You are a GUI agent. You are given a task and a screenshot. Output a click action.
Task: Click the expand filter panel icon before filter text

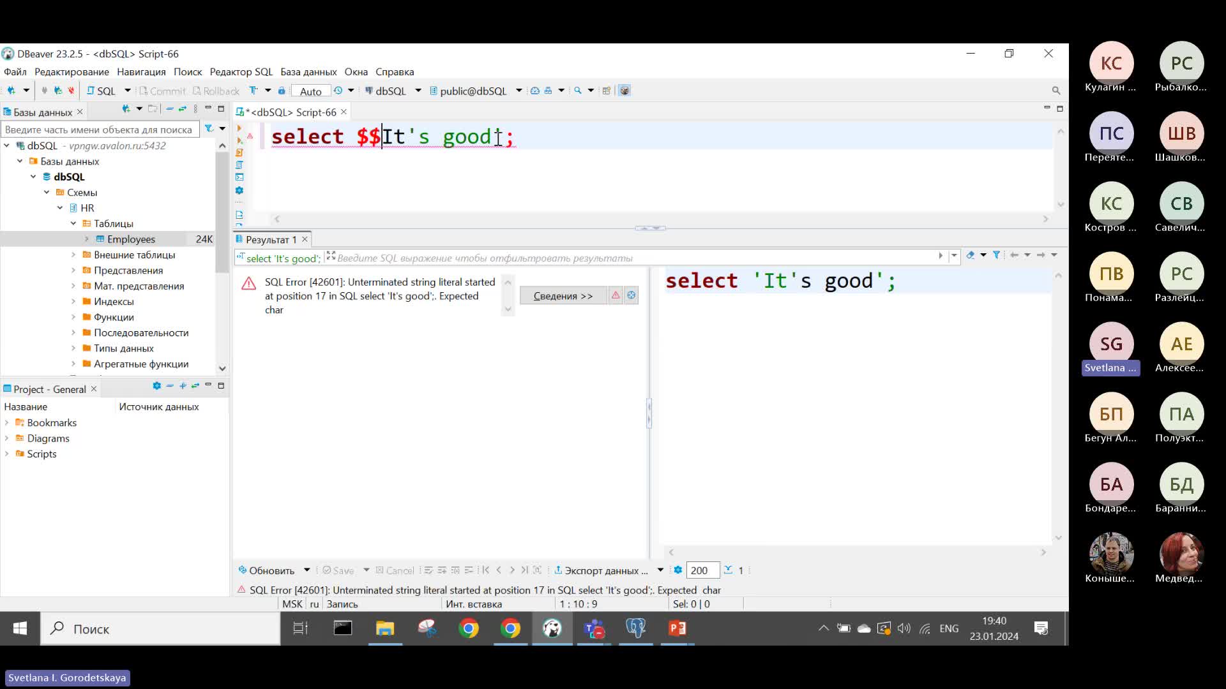click(331, 256)
